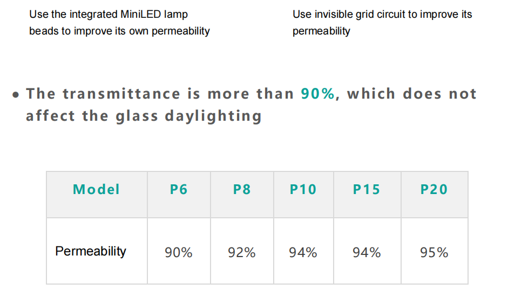Click the 94% value under P15

[x=367, y=252]
